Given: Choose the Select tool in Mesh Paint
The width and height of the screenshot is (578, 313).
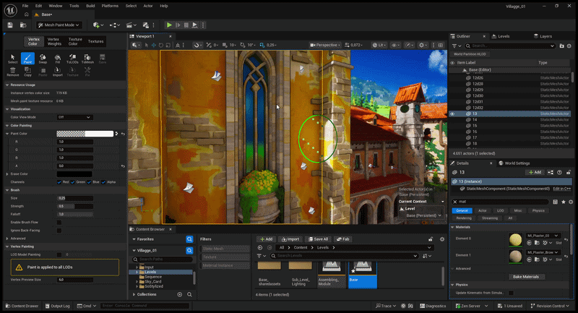Looking at the screenshot, I should click(x=12, y=59).
